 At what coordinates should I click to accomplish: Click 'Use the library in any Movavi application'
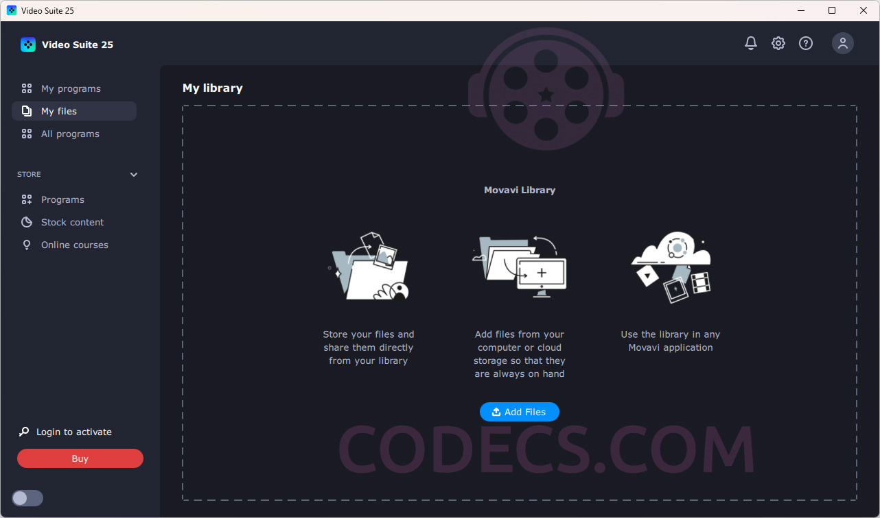pyautogui.click(x=671, y=341)
